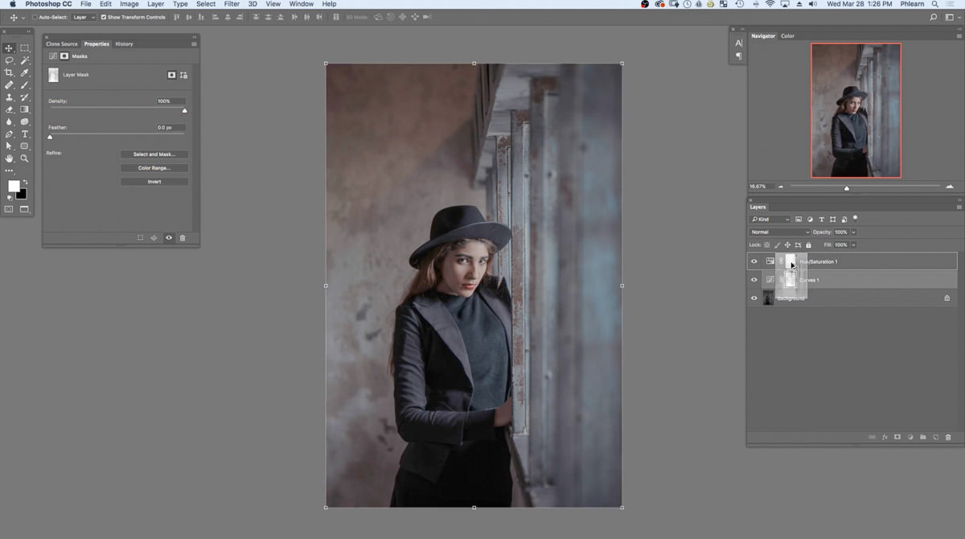
Task: Open the Kind filter dropdown
Action: pyautogui.click(x=770, y=219)
